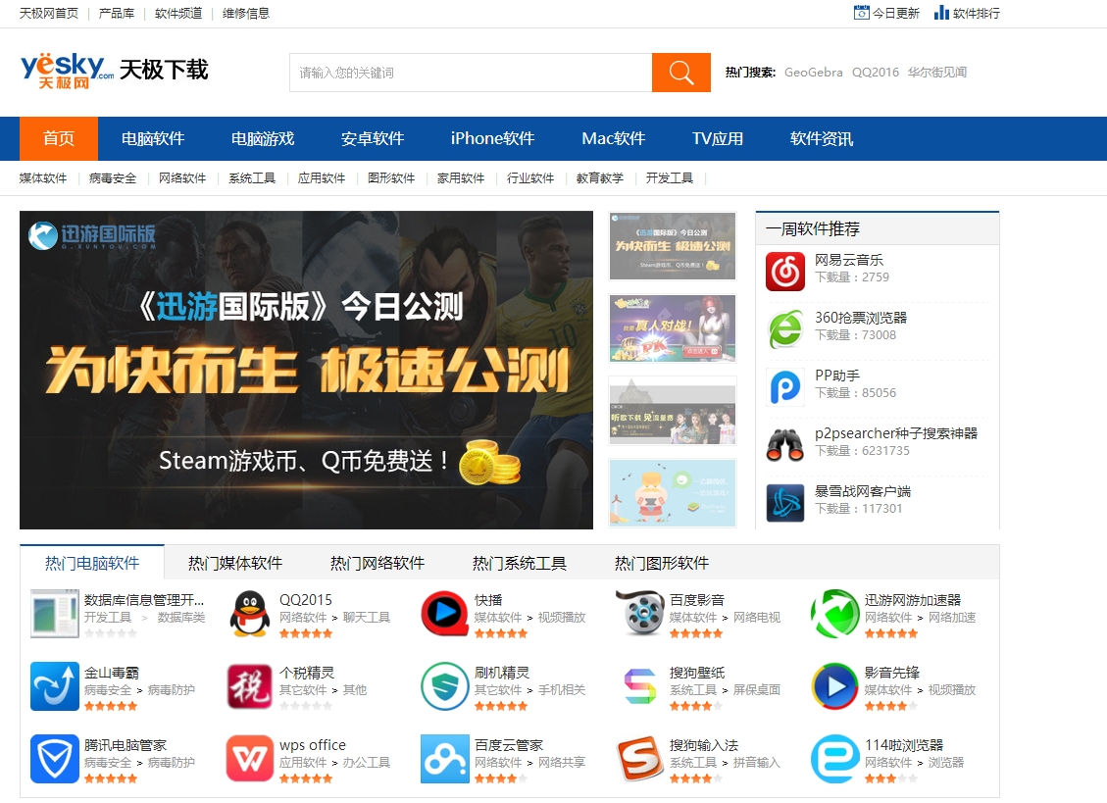Click the 迅游网游加速器 green icon

click(x=834, y=614)
